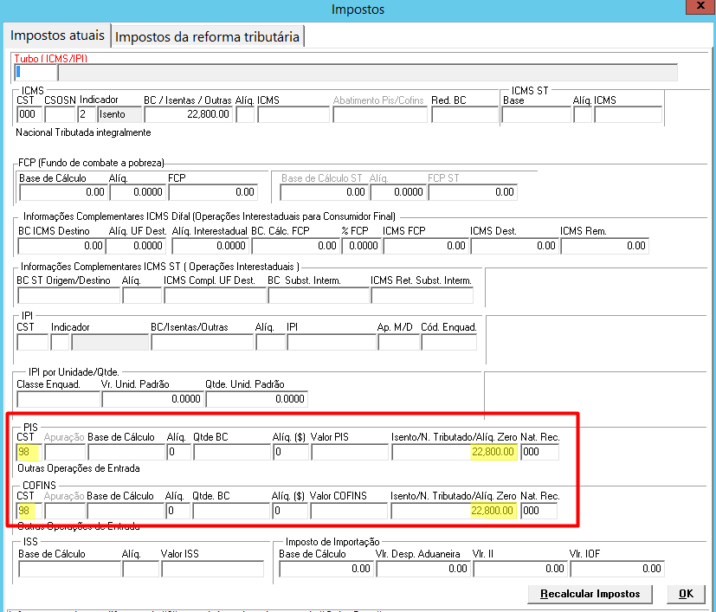The height and width of the screenshot is (612, 716).
Task: Select the ISS Base de Cálculo field
Action: tap(70, 569)
